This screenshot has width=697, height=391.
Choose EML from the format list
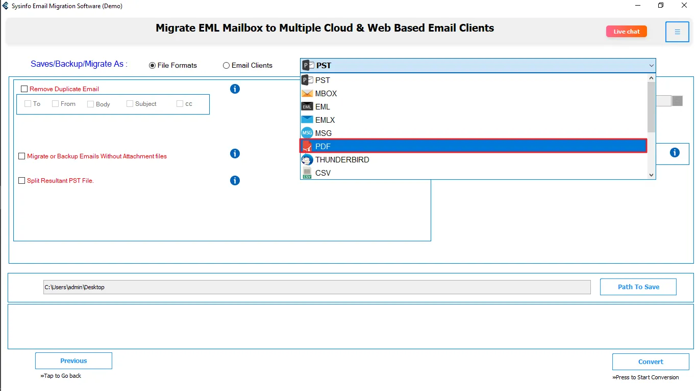click(474, 107)
